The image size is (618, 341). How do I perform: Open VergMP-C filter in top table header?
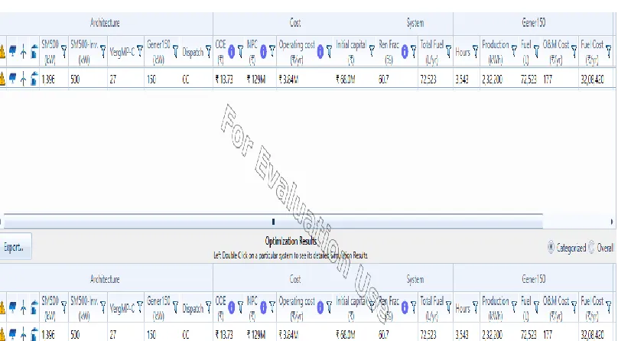139,51
